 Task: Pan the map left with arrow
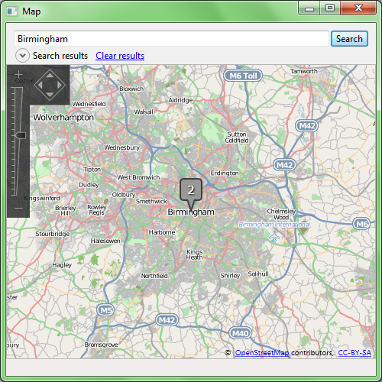tap(40, 85)
